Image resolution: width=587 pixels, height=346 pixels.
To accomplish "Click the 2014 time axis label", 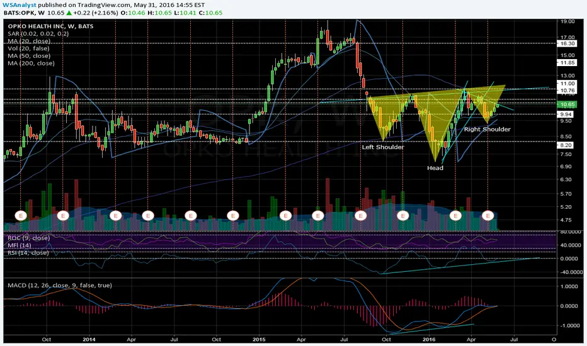I will [89, 340].
